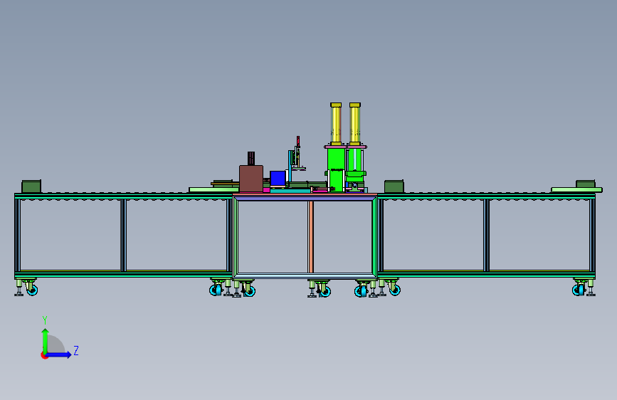Click the red origin ball of the triad
Viewport: 617px width, 400px height.
[43, 355]
